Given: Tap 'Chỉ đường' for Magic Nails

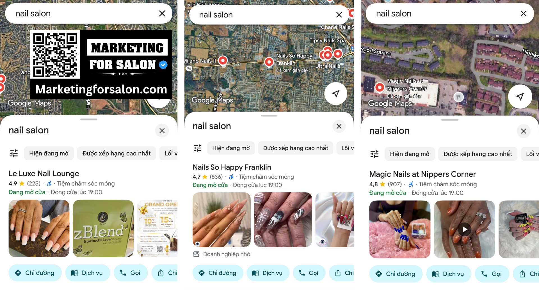Looking at the screenshot, I should tap(396, 274).
